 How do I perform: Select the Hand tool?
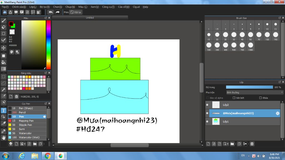coord(3,138)
